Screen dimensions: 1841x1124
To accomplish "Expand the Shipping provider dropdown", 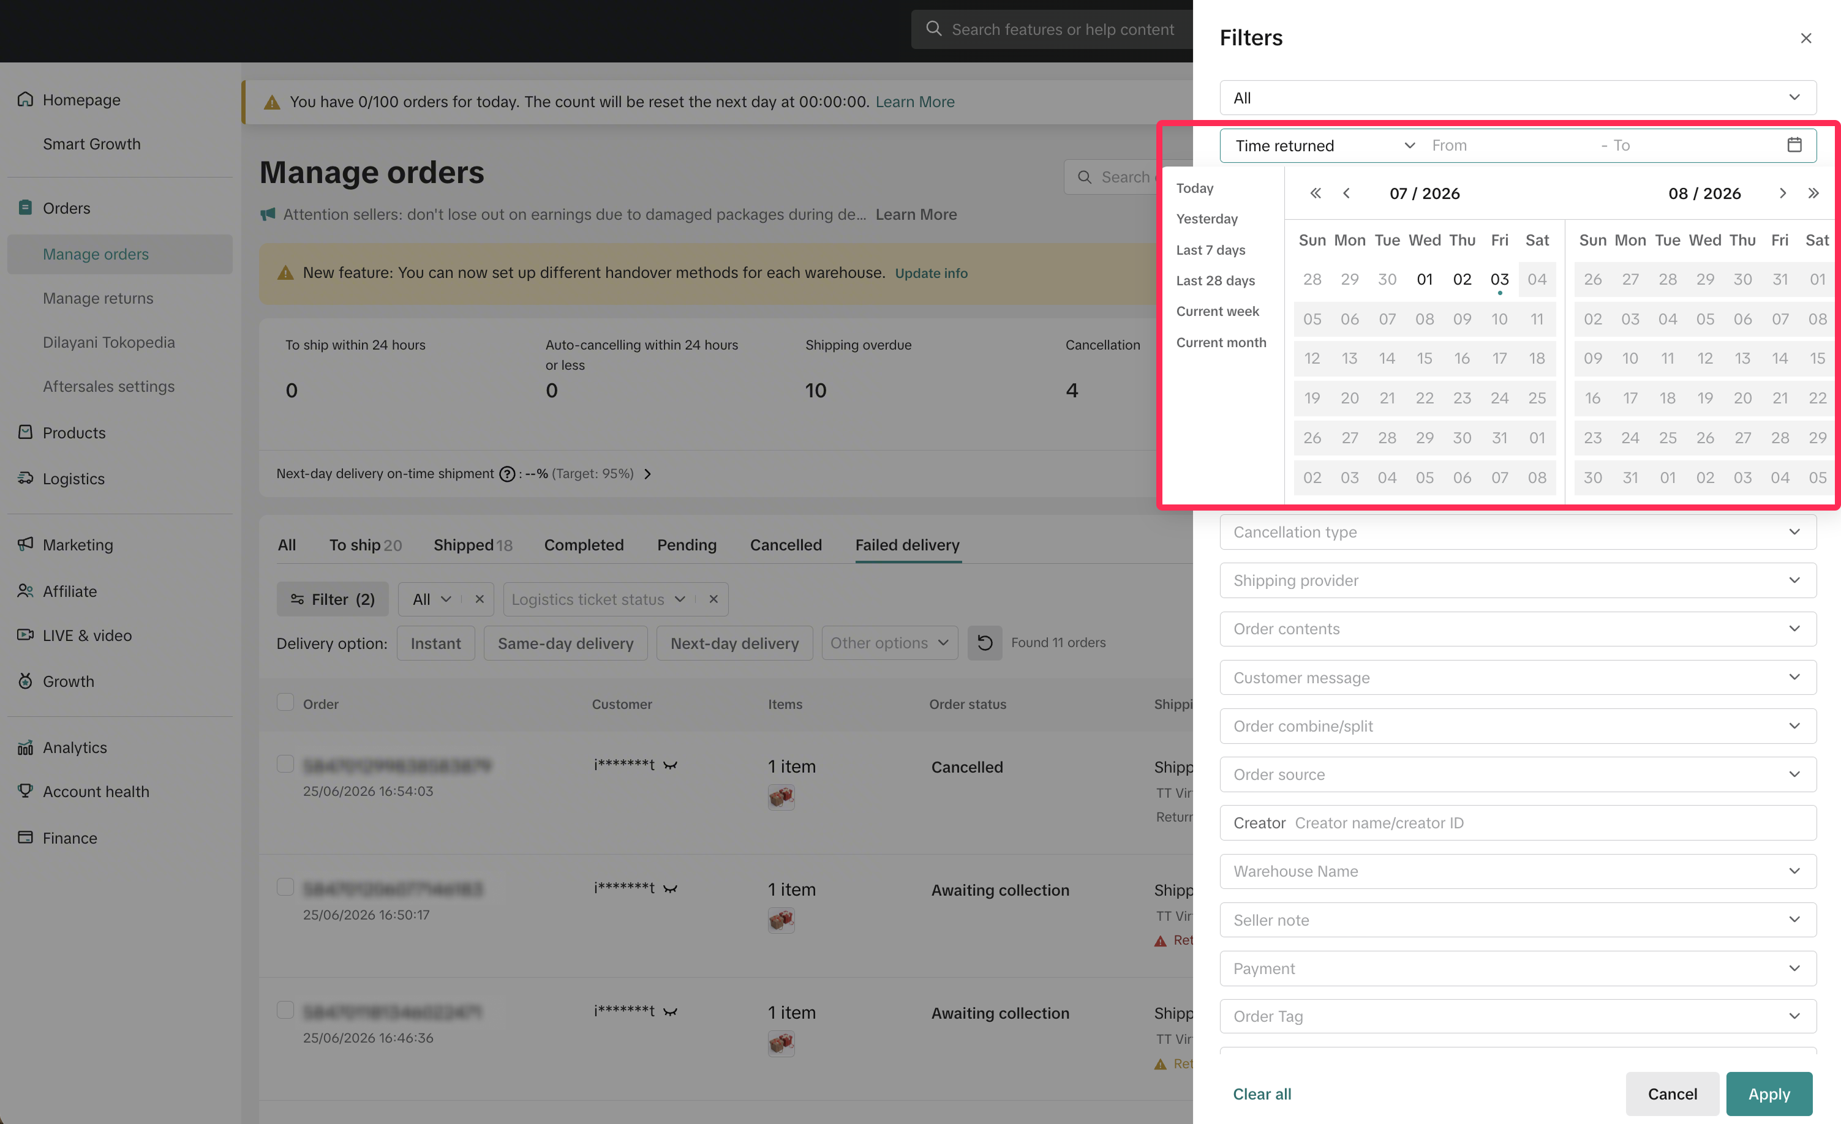I will click(1518, 580).
